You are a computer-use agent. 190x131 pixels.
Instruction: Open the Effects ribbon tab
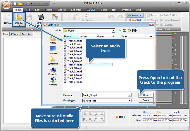[x=62, y=10]
